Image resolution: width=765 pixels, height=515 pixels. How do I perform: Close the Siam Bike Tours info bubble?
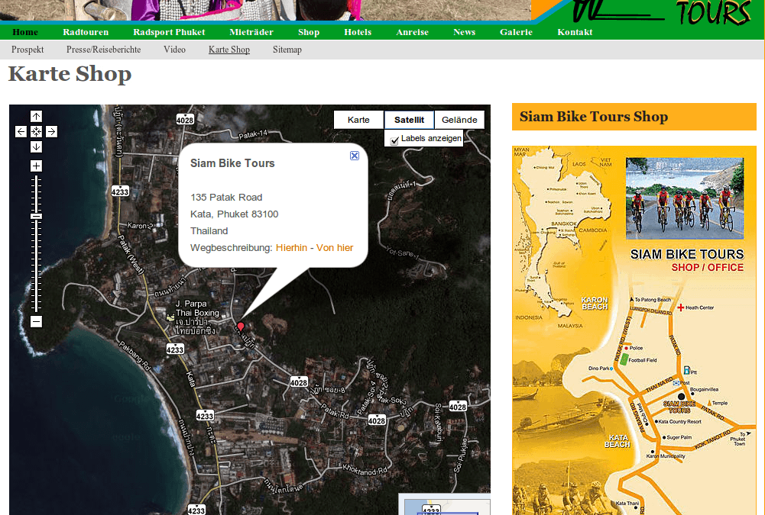[355, 156]
